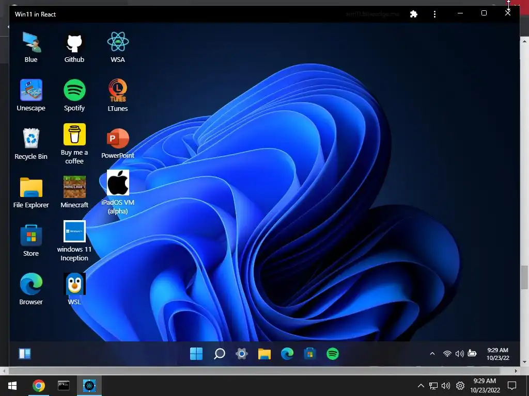Launch the WSL penguin icon
This screenshot has height=396, width=529.
(74, 290)
